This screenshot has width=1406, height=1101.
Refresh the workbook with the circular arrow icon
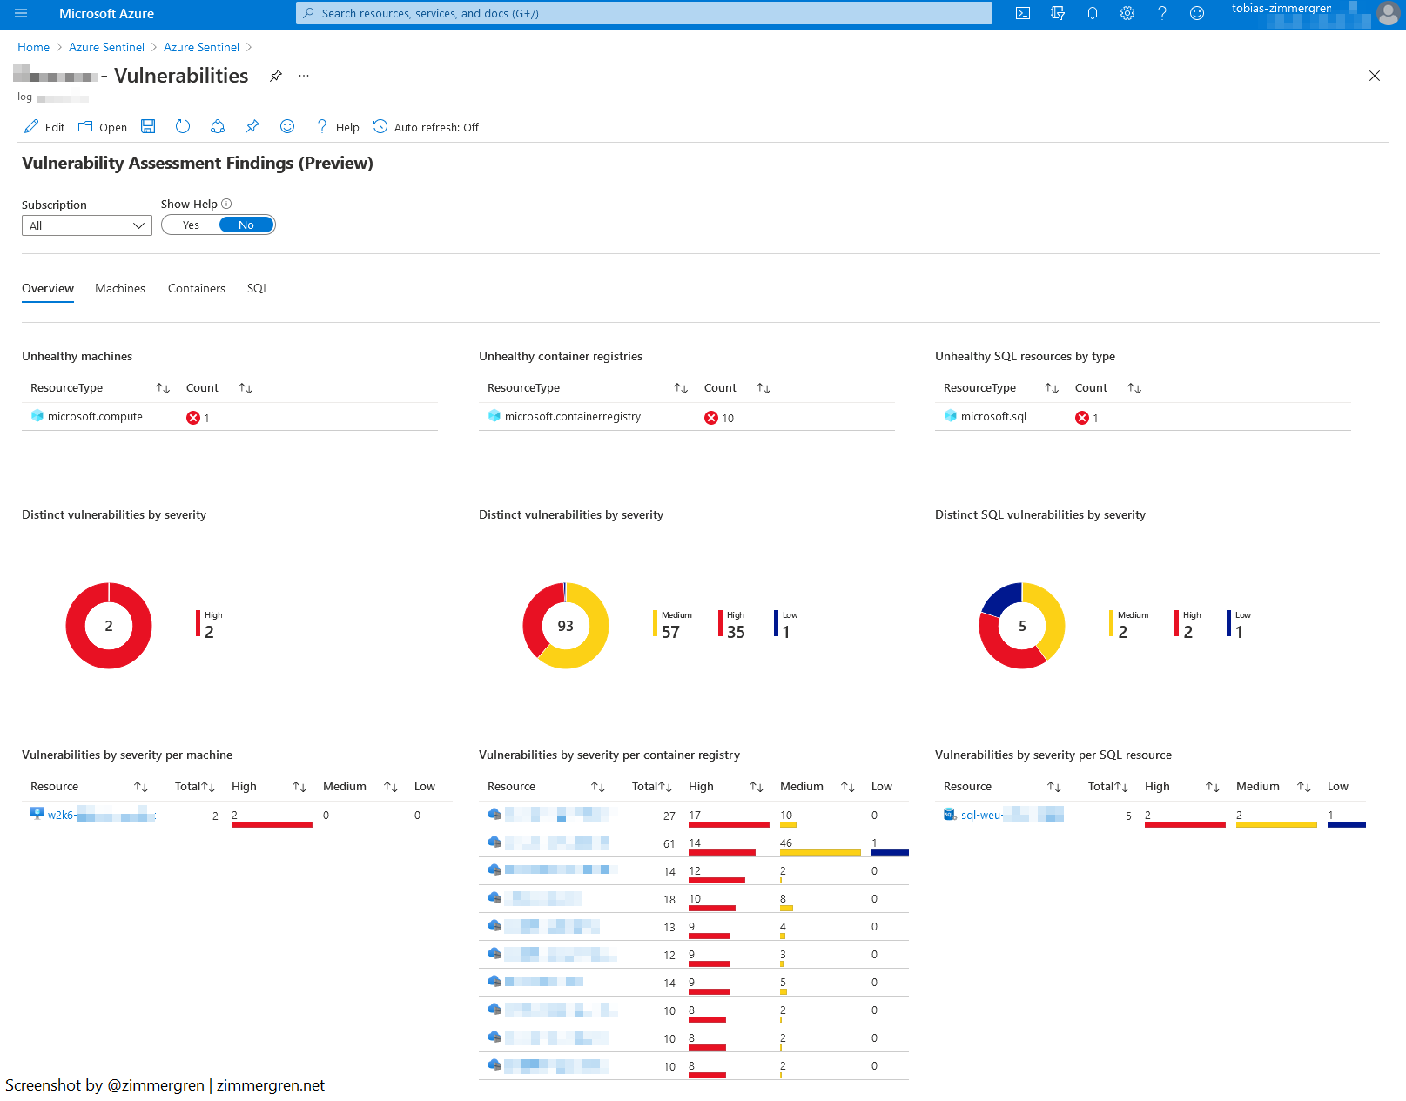tap(182, 126)
